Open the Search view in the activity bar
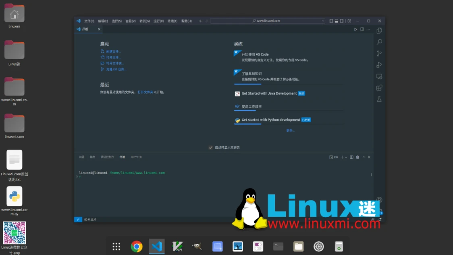 [379, 41]
